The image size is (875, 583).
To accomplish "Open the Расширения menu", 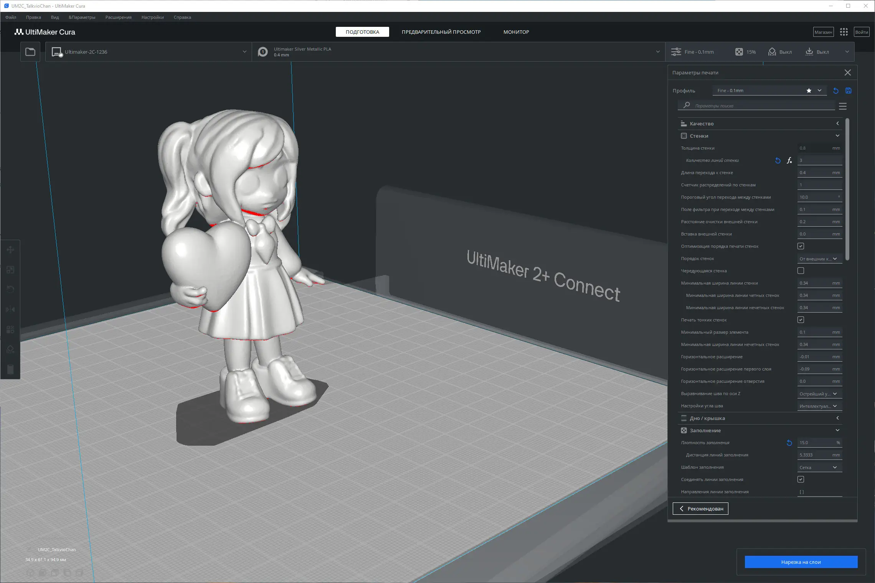I will coord(118,17).
